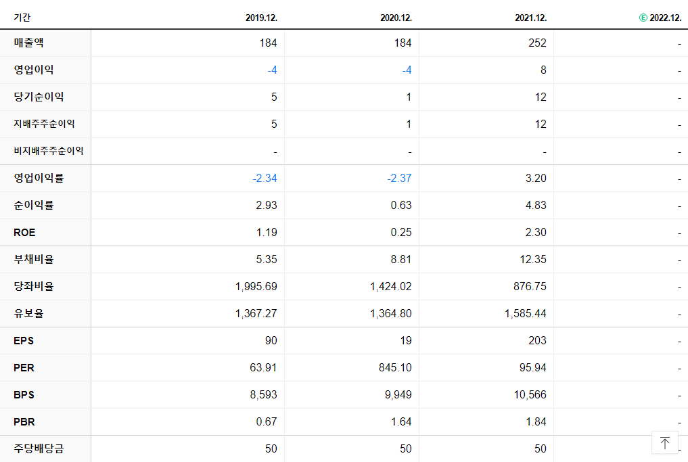
Task: Click the PBR row label
Action: (24, 422)
